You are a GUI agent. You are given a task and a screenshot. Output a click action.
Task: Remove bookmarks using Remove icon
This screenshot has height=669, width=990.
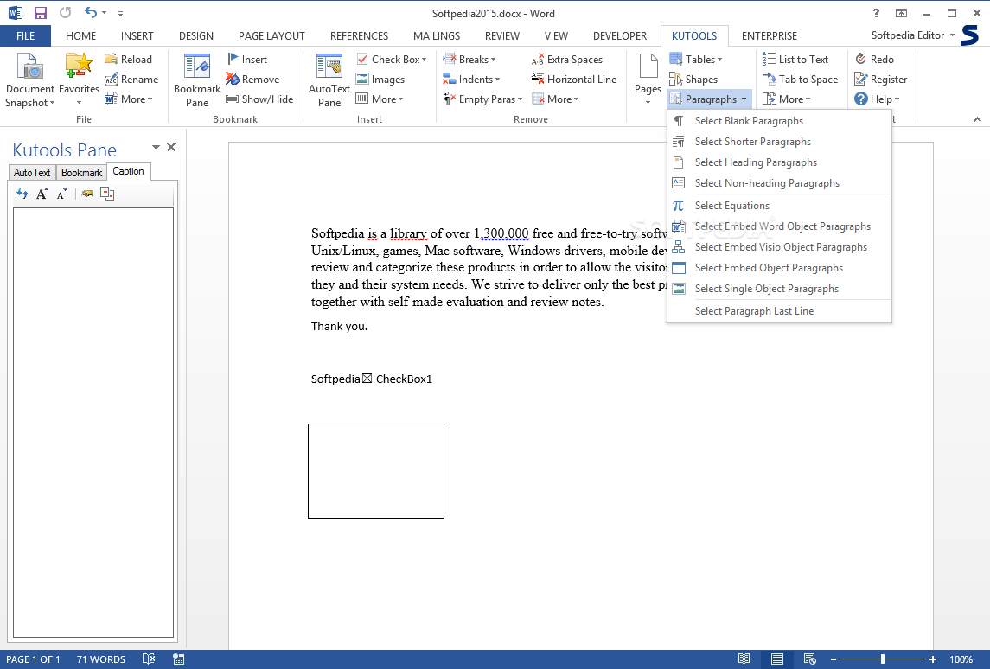(233, 80)
